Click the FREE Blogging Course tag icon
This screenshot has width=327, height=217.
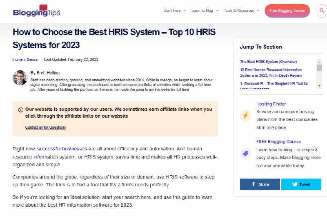[245, 154]
